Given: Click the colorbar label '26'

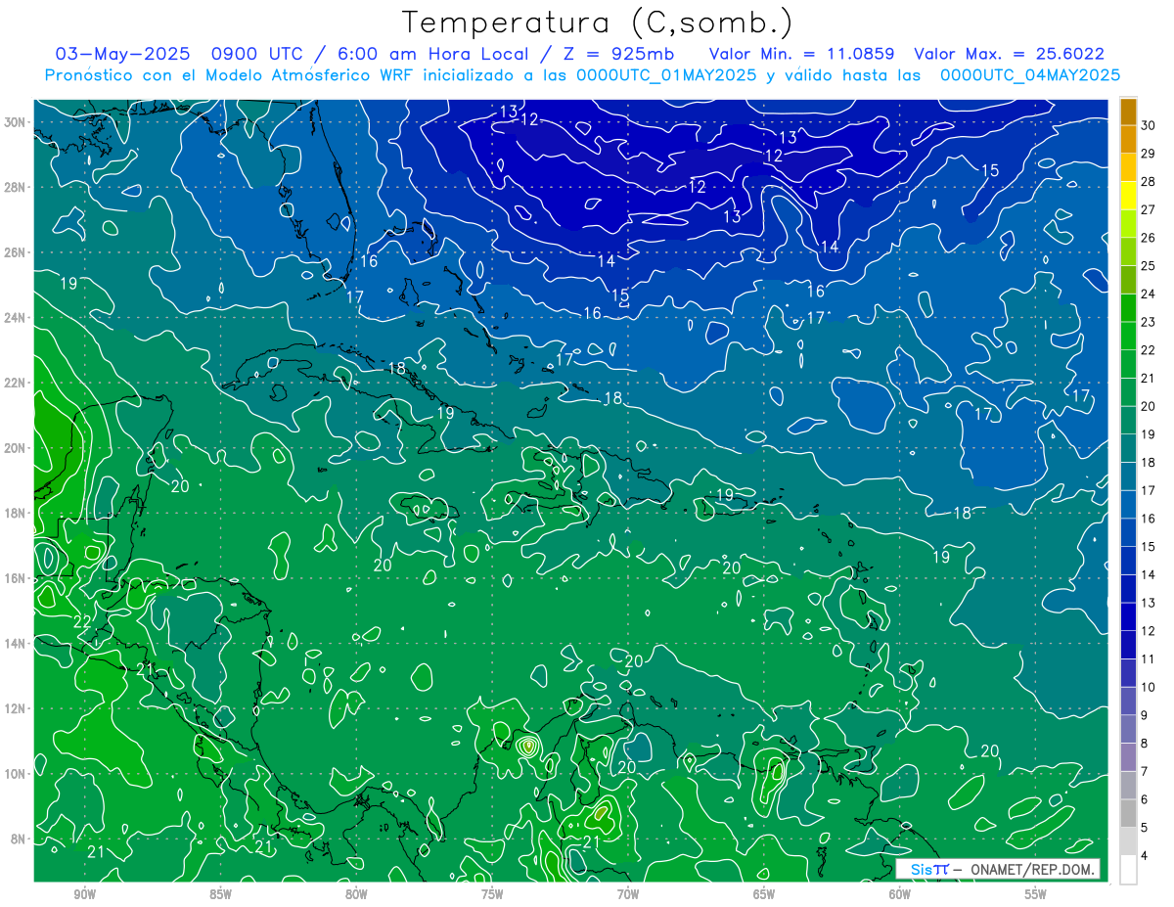Looking at the screenshot, I should coord(1149,238).
